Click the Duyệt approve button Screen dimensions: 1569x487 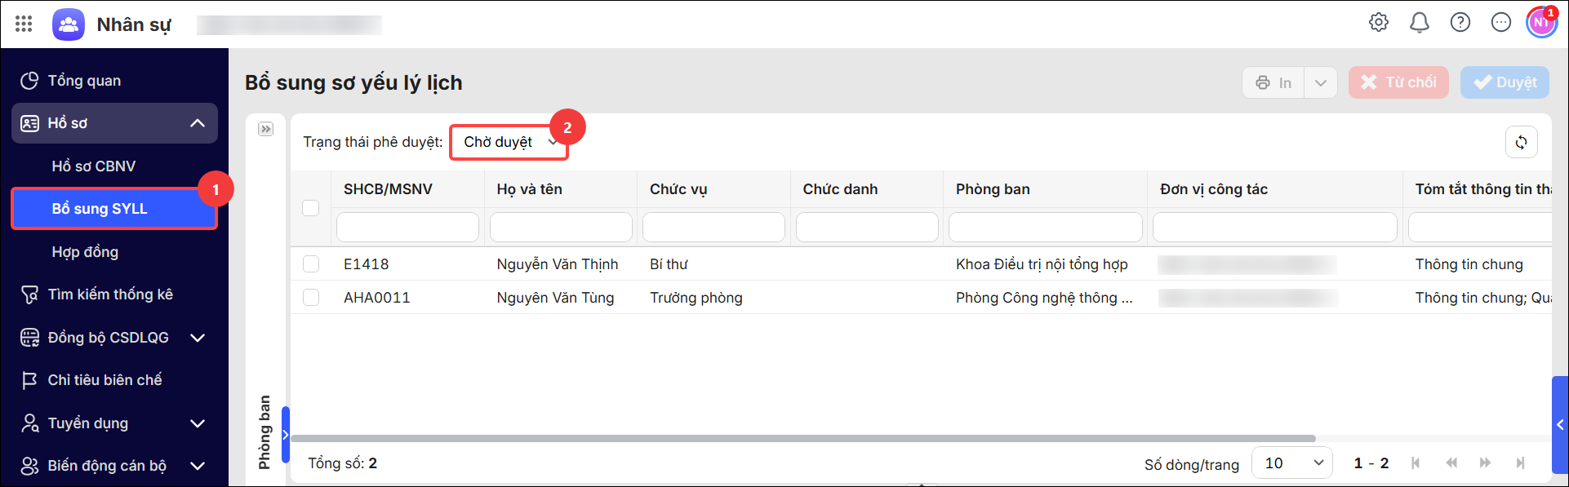[x=1505, y=82]
